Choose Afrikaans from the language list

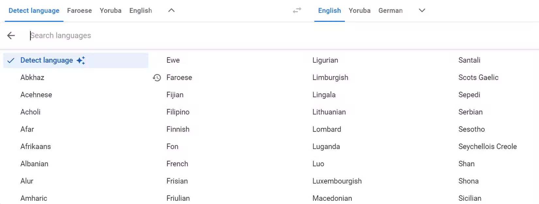36,147
